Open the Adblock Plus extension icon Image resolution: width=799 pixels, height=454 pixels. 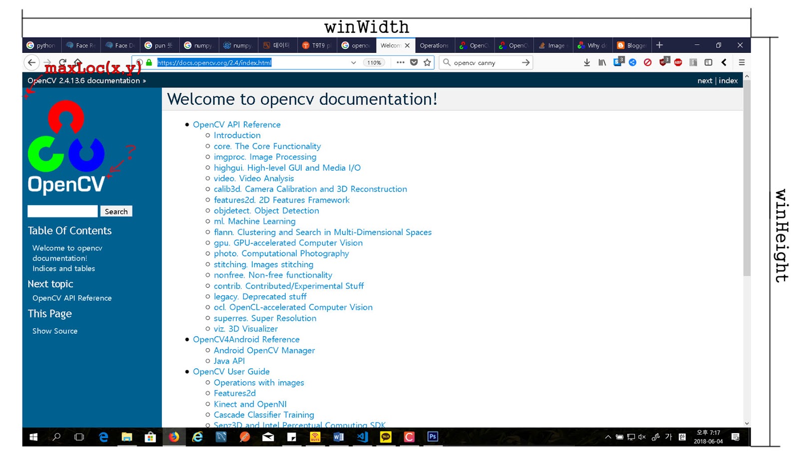click(678, 62)
